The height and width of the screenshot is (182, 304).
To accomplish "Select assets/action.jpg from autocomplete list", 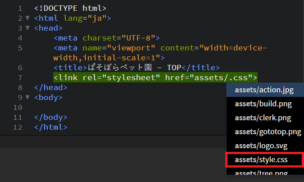I will coord(264,90).
